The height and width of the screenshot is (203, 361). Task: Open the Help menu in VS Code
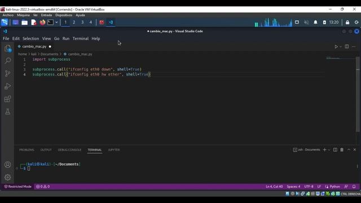tap(96, 38)
